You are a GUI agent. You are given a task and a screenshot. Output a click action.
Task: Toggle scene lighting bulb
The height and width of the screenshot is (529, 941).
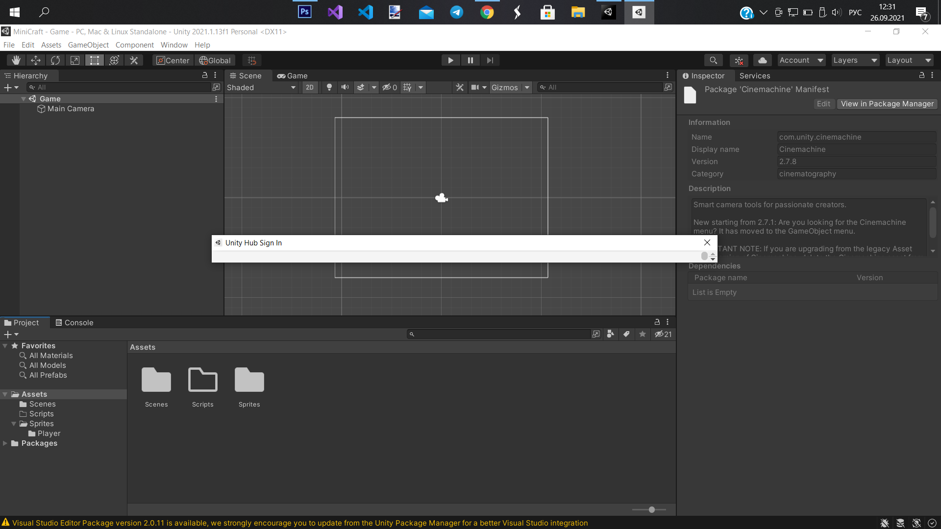[329, 87]
